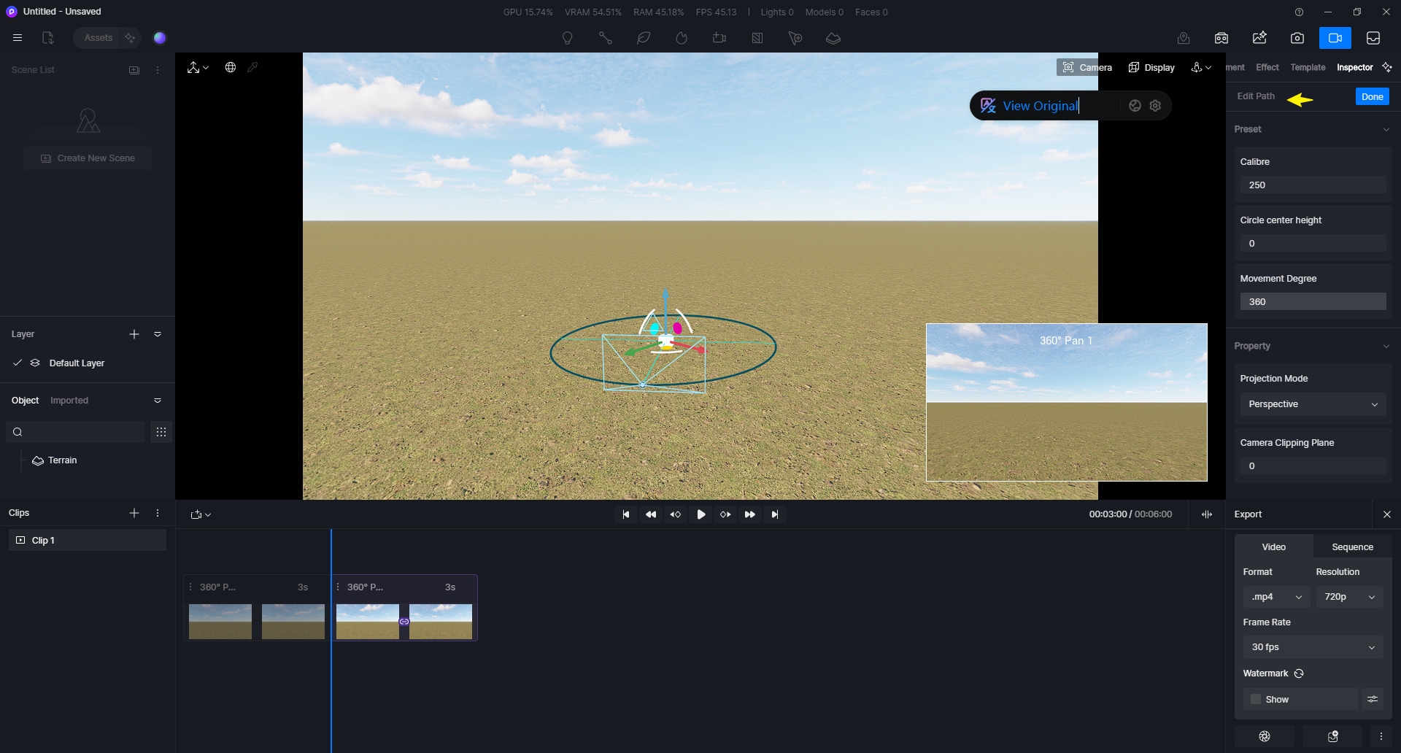1401x753 pixels.
Task: Click the Movement Degree input field
Action: pos(1312,301)
